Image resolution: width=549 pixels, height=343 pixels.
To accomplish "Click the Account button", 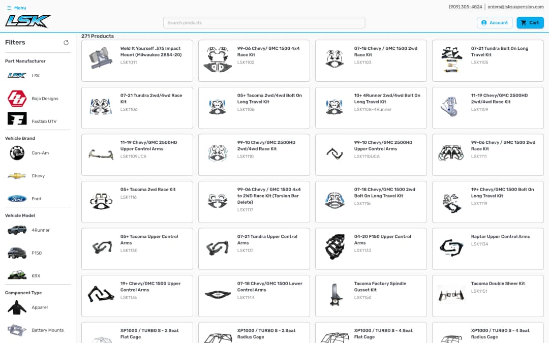I will (x=495, y=23).
